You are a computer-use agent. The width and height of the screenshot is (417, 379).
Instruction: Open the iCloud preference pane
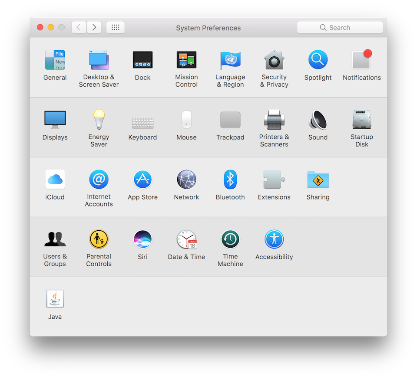55,180
